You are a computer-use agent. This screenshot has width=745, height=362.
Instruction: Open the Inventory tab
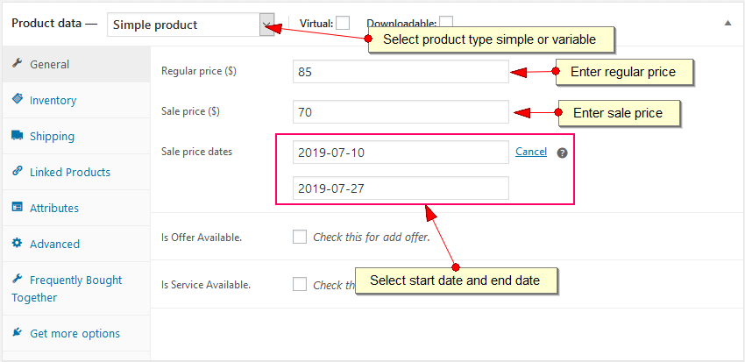coord(53,101)
